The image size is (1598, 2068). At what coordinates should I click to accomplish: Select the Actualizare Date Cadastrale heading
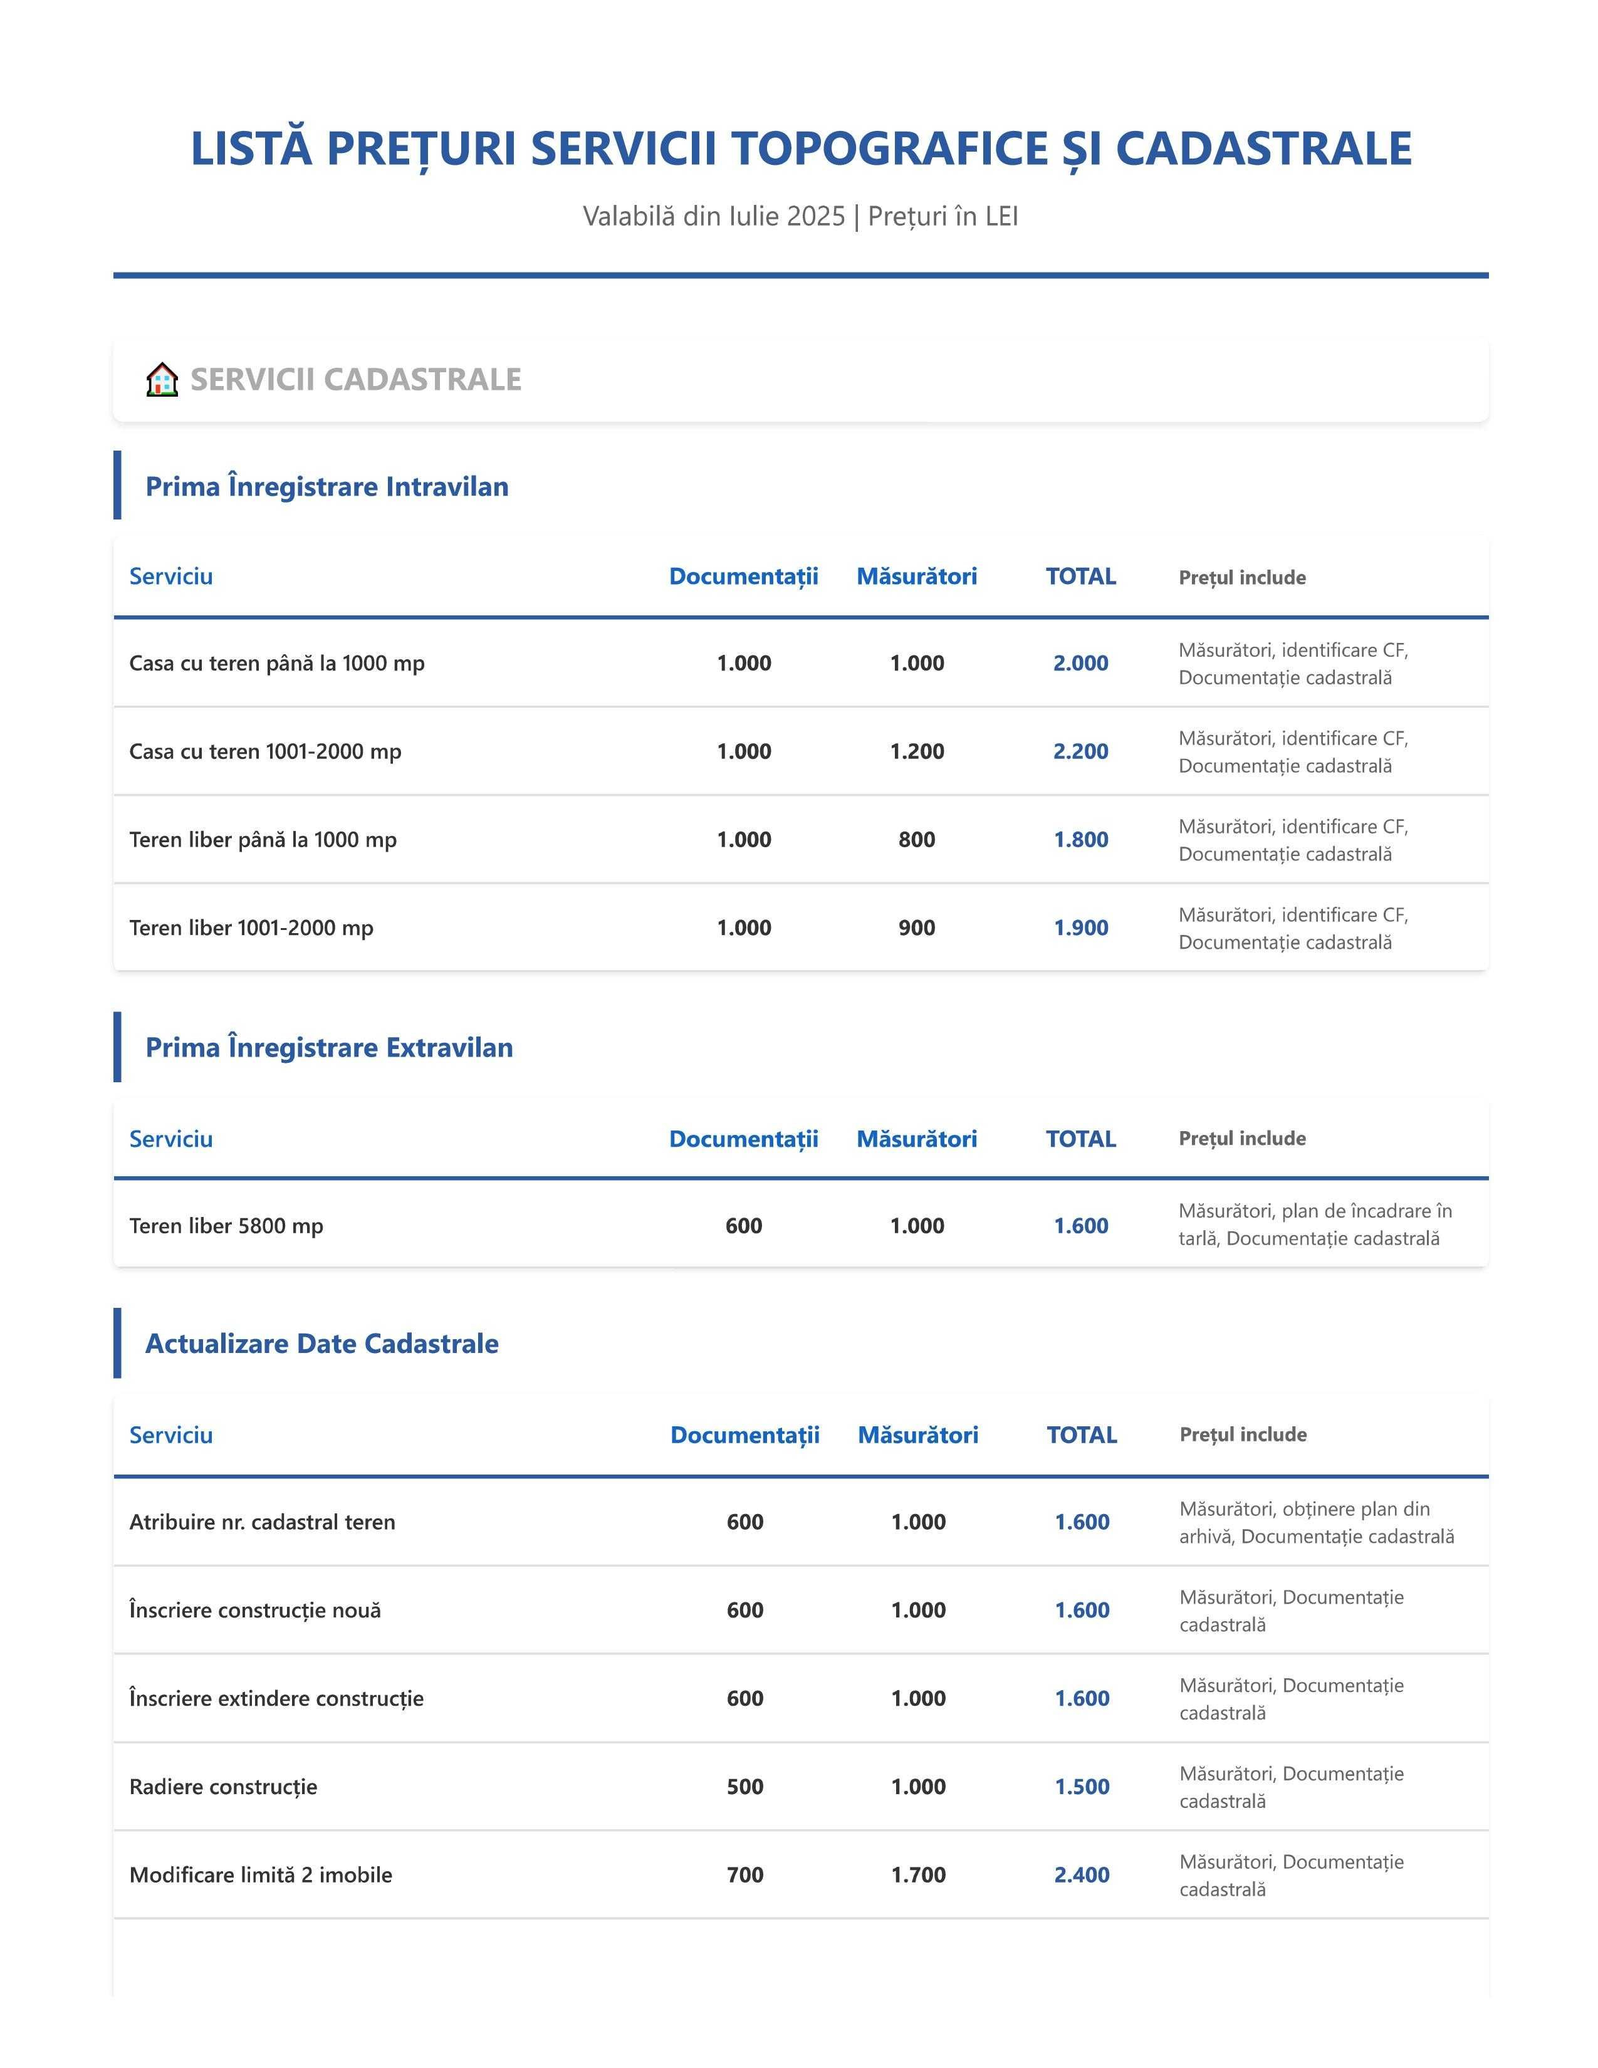322,1344
